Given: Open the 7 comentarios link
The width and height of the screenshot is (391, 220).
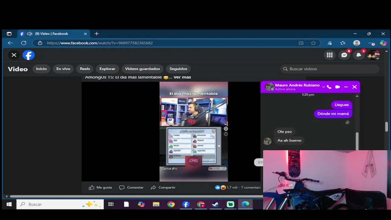Looking at the screenshot, I should coord(250,188).
